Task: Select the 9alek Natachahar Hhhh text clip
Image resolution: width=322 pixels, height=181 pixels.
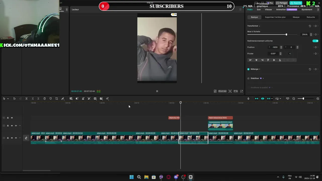Action: click(220, 118)
